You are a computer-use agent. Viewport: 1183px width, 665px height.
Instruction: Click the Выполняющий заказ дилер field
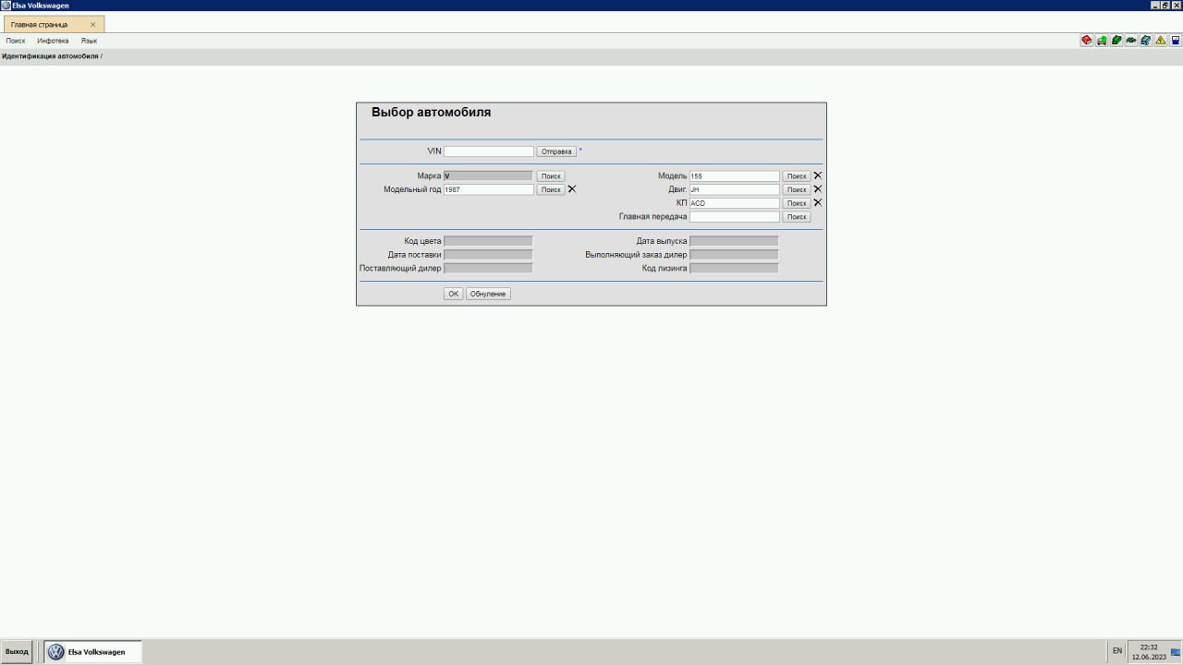pos(735,255)
